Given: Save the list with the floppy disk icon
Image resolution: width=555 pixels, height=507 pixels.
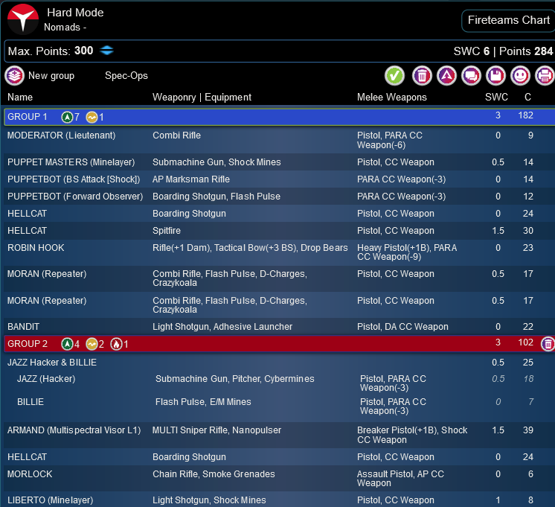Looking at the screenshot, I should [x=495, y=75].
